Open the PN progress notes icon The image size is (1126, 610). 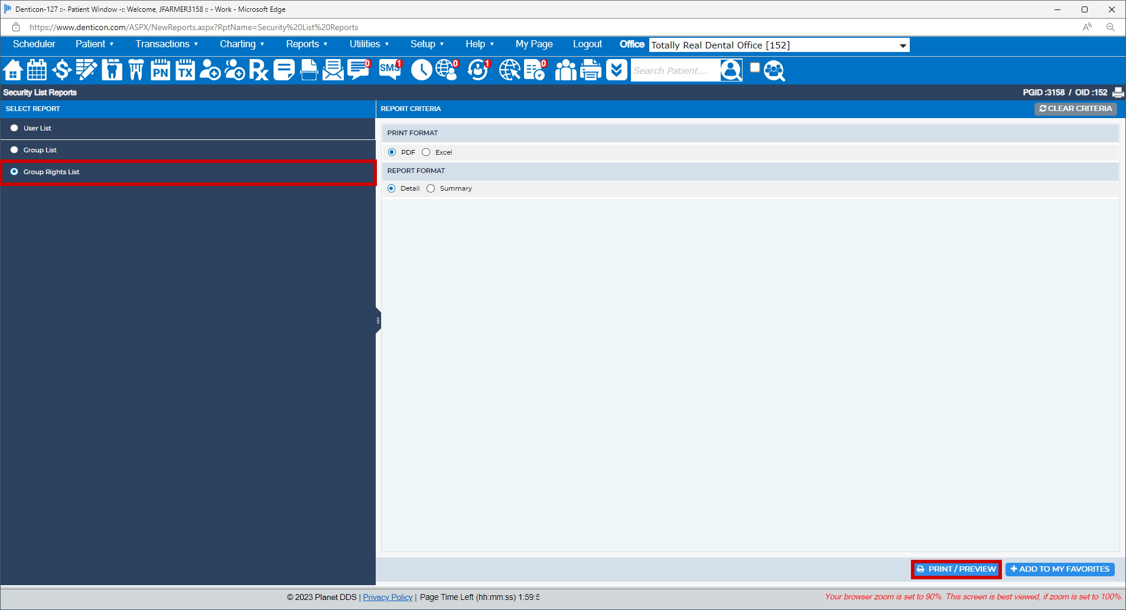(x=160, y=70)
